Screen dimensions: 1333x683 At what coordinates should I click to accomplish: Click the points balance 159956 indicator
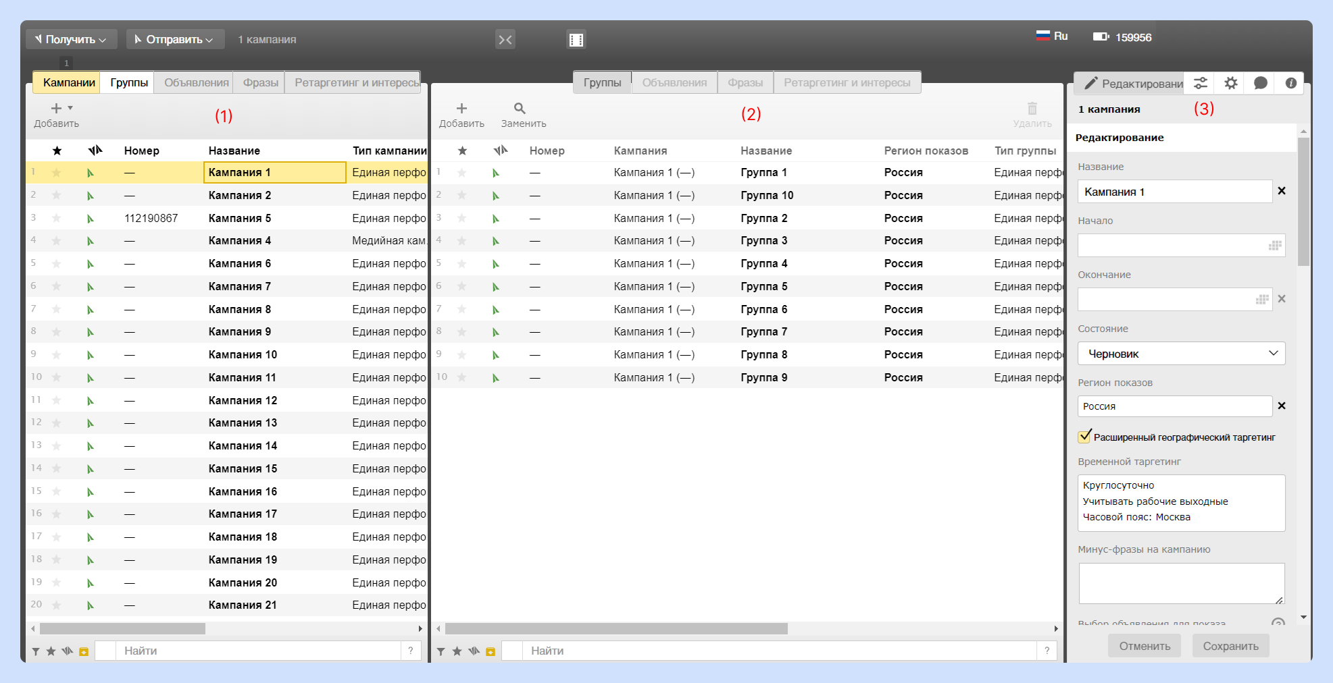pyautogui.click(x=1122, y=37)
